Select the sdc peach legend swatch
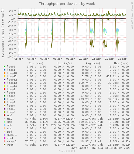 [5, 128]
